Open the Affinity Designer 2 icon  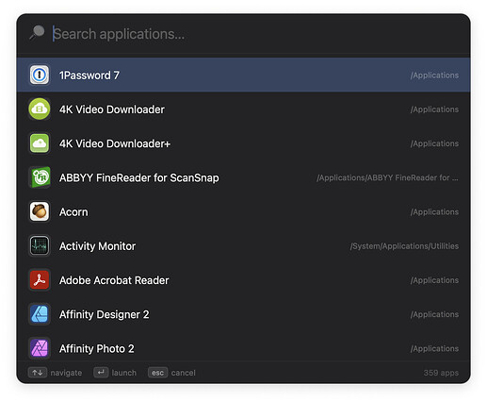coord(40,314)
